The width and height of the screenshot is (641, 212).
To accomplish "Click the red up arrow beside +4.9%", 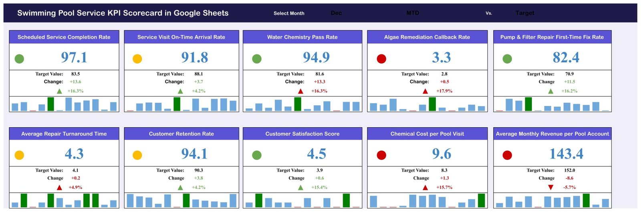I will (x=59, y=188).
